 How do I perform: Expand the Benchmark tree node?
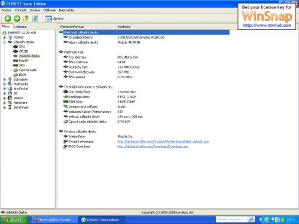click(x=4, y=108)
